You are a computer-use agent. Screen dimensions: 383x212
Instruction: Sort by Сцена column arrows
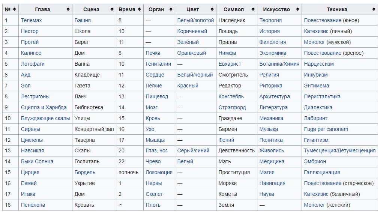click(x=112, y=9)
